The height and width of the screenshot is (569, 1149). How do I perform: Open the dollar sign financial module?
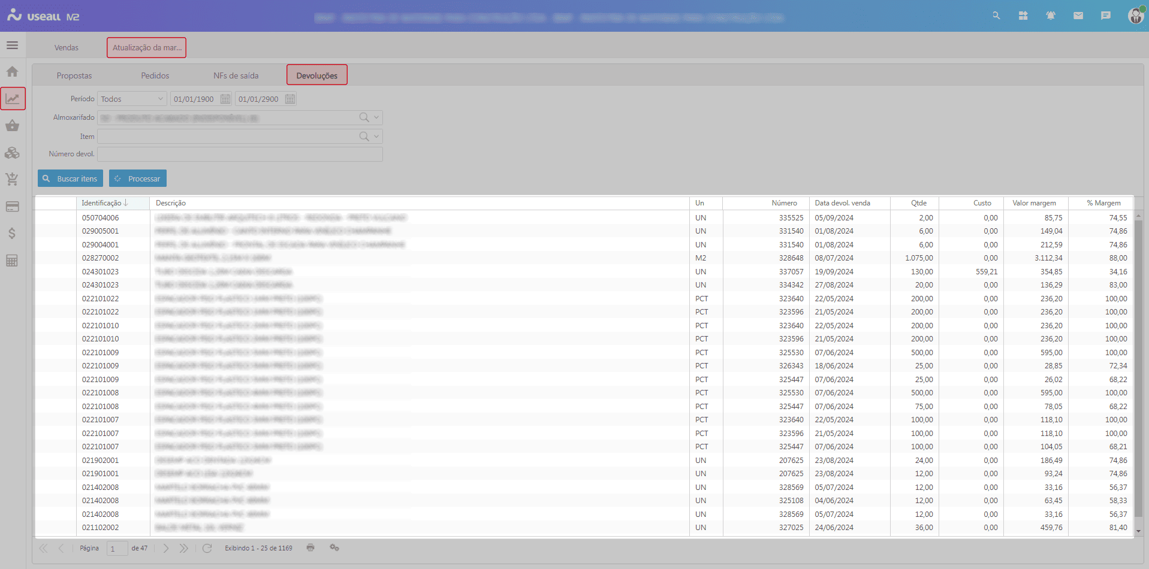tap(12, 234)
